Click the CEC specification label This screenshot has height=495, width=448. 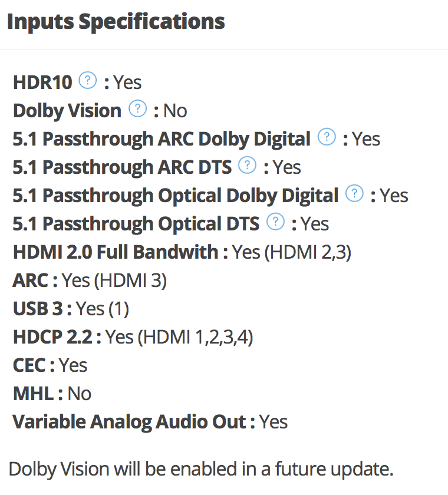point(29,365)
